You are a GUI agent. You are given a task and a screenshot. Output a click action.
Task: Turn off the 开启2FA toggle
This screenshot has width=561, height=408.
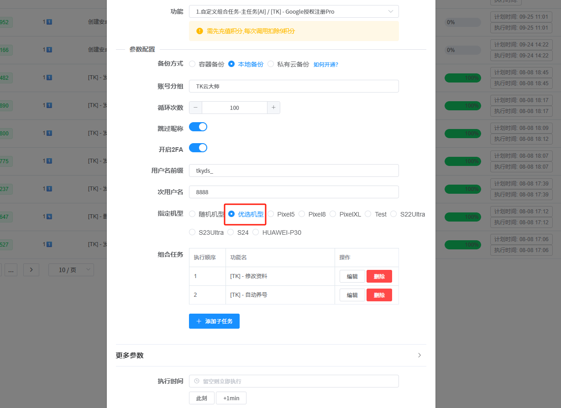click(198, 147)
